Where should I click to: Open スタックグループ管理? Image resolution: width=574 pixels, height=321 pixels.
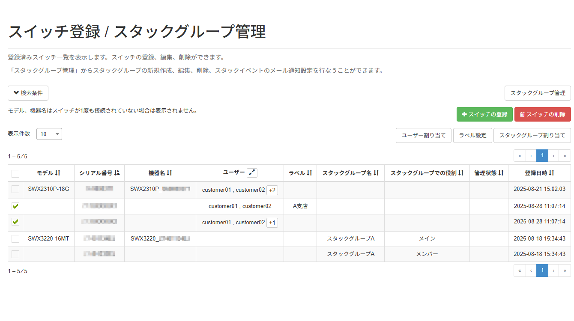point(538,93)
